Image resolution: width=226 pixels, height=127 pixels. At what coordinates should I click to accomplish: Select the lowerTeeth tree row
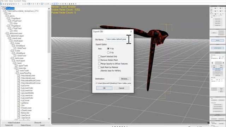[x=24, y=71]
